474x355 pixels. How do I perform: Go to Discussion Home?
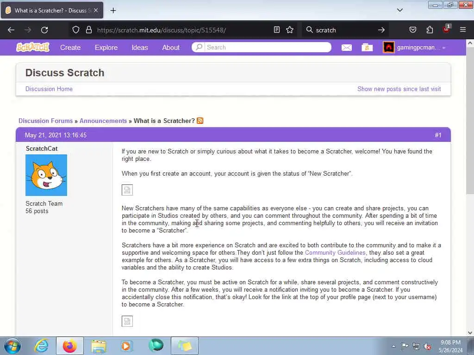pyautogui.click(x=49, y=89)
